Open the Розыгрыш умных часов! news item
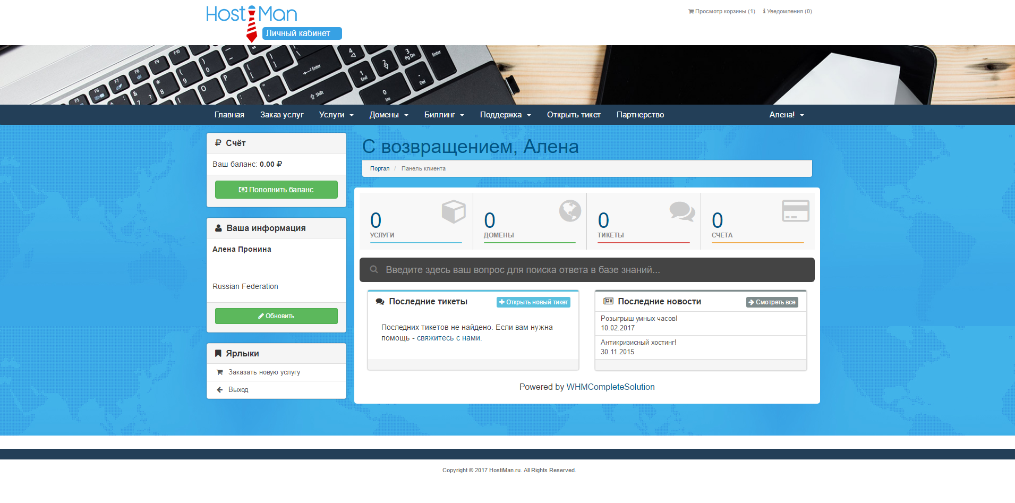This screenshot has height=503, width=1015. pos(639,319)
